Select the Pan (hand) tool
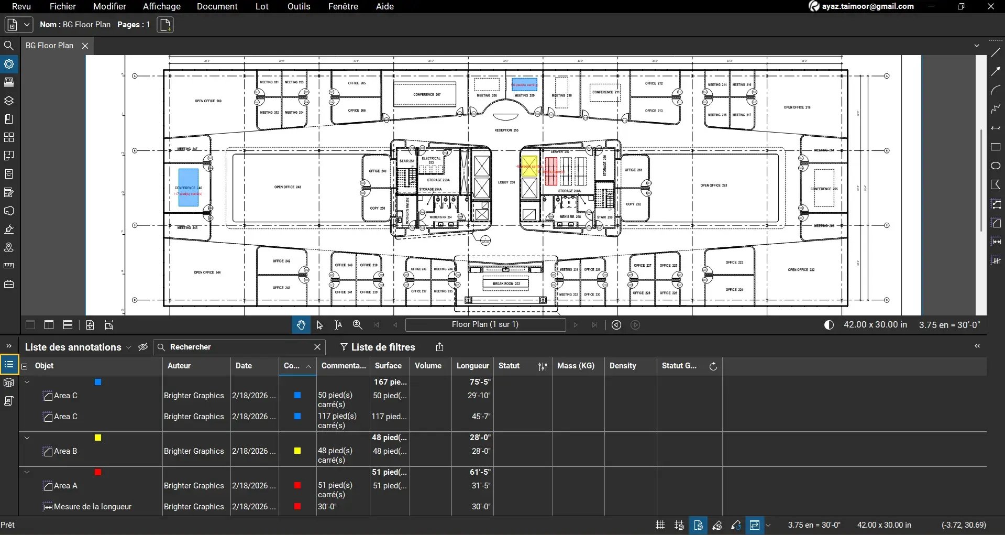Viewport: 1005px width, 535px height. [x=301, y=325]
